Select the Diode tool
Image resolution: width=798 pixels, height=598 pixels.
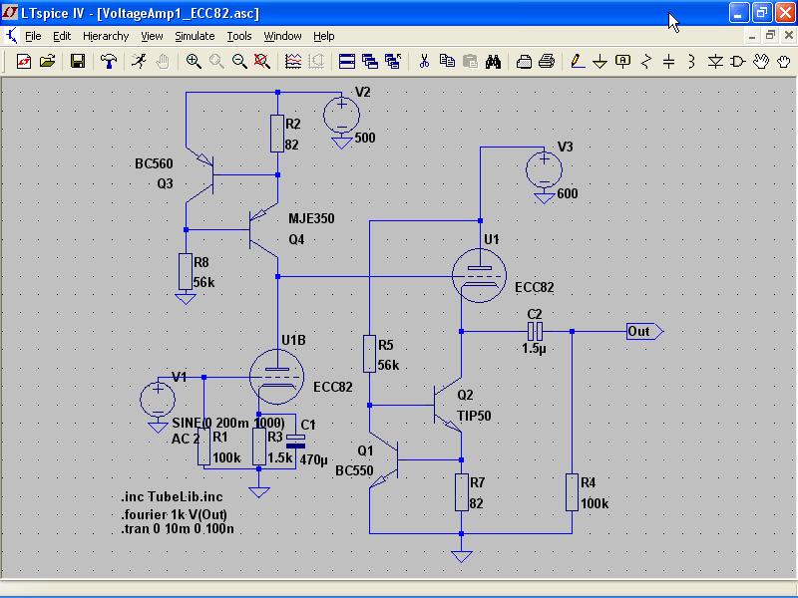715,62
